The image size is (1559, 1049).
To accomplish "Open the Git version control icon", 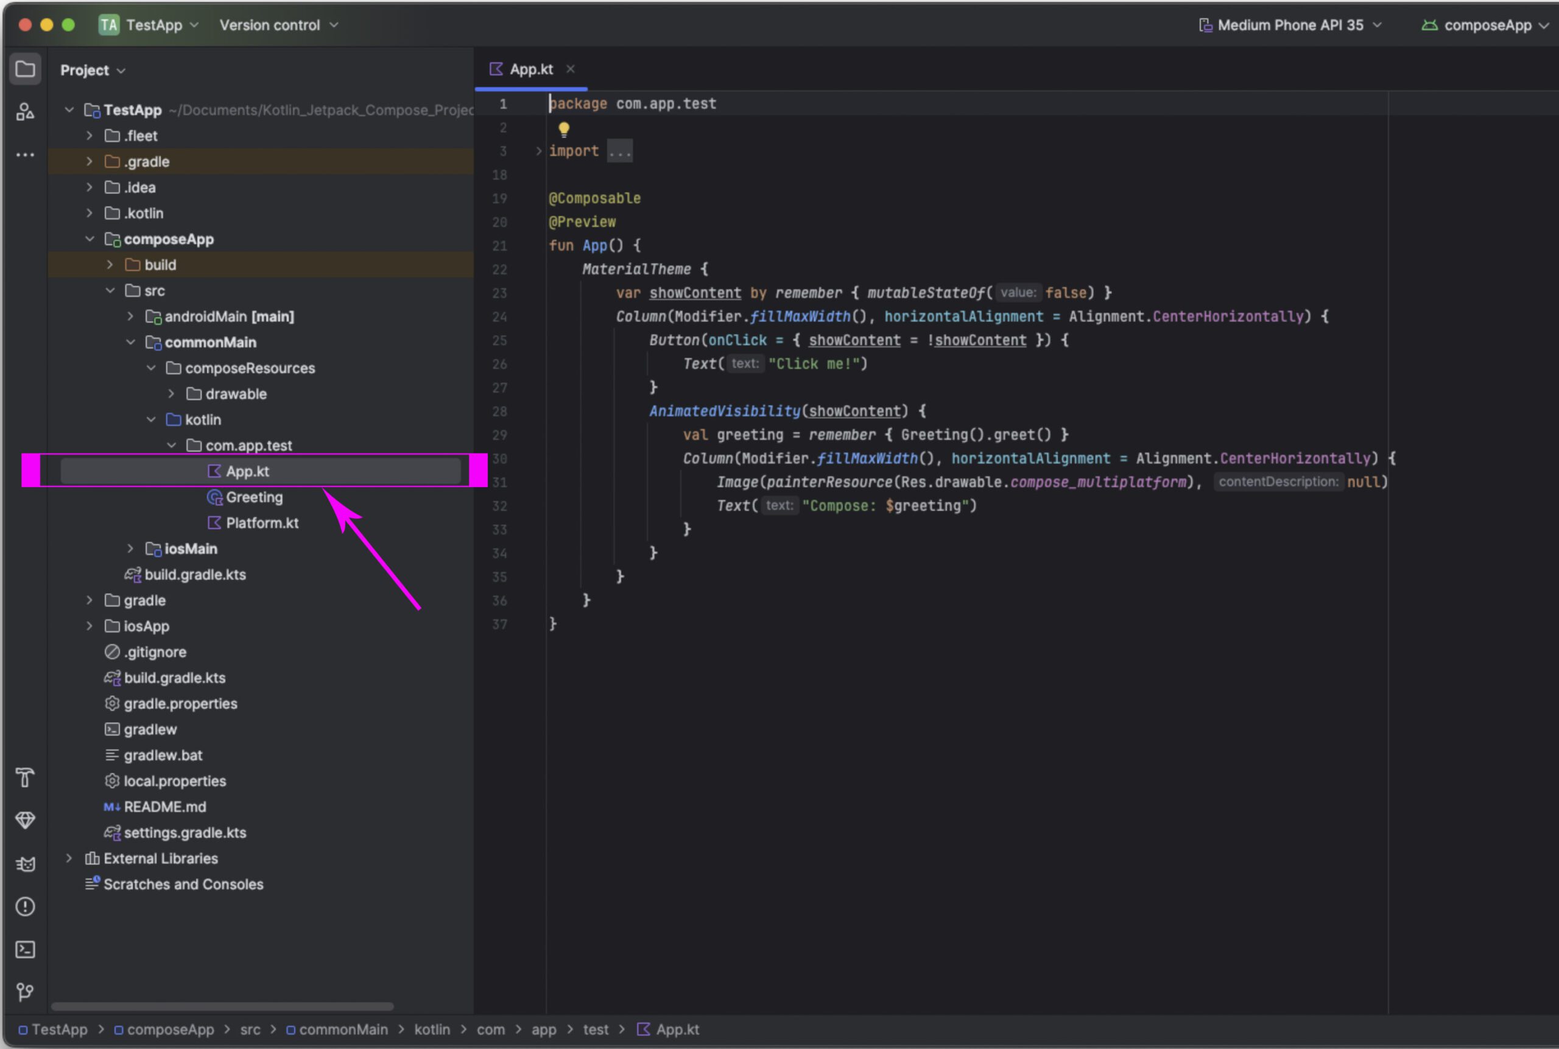I will tap(26, 991).
